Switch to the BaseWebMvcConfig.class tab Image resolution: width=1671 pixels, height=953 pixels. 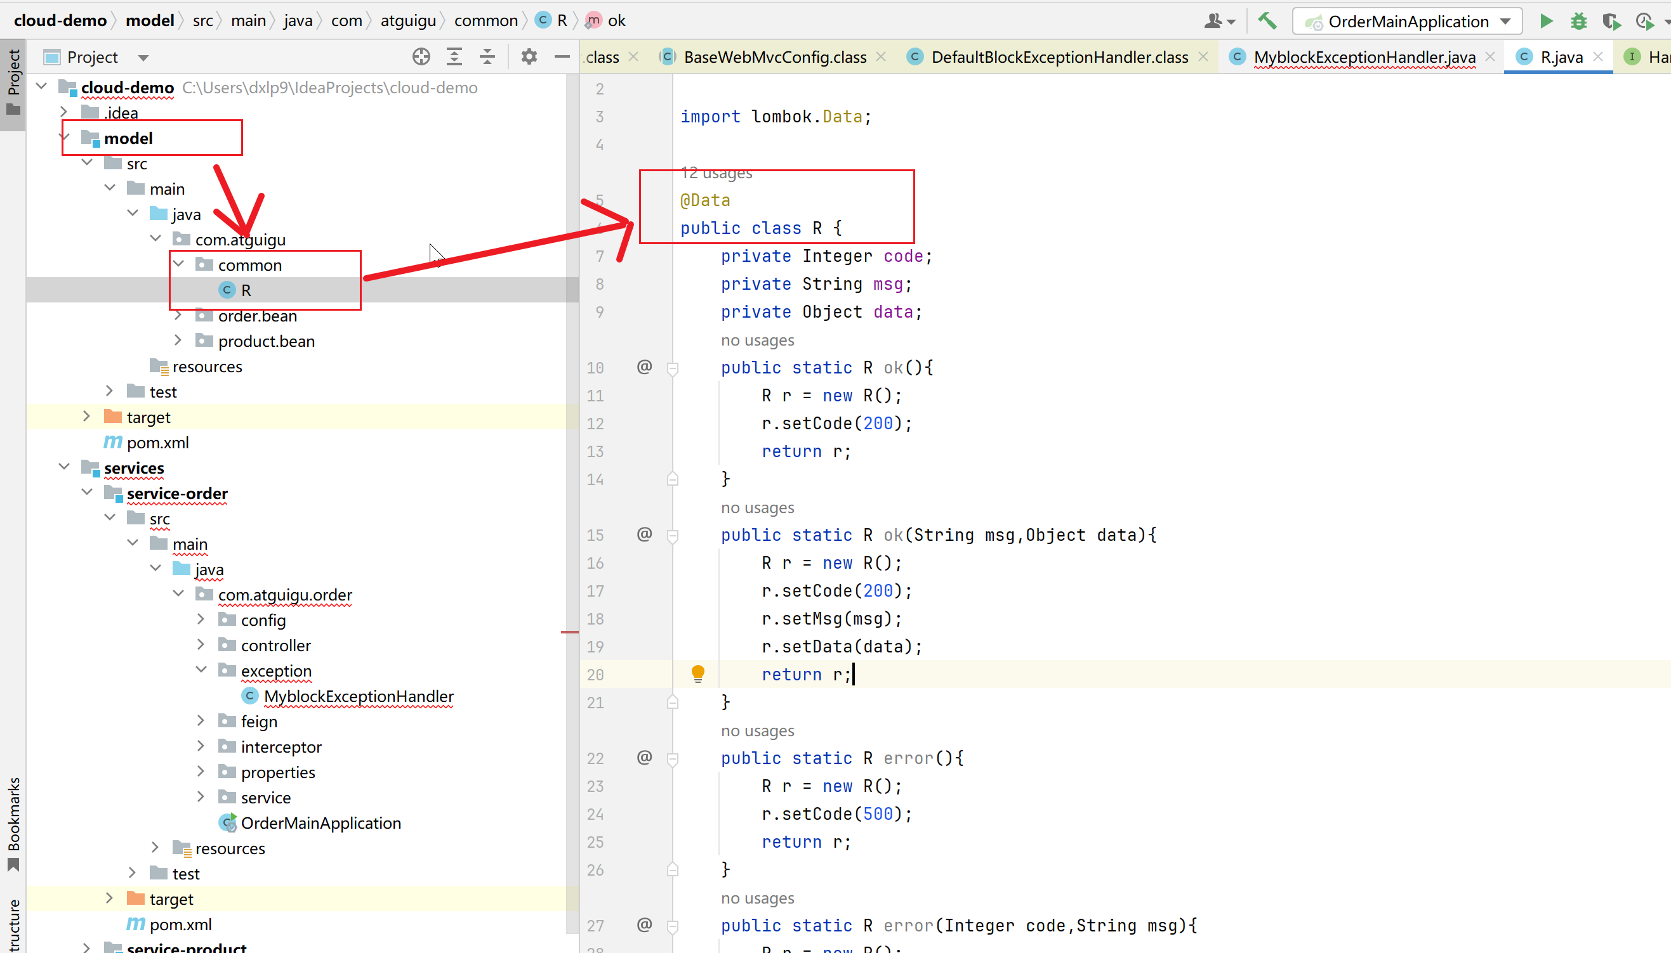pos(774,57)
